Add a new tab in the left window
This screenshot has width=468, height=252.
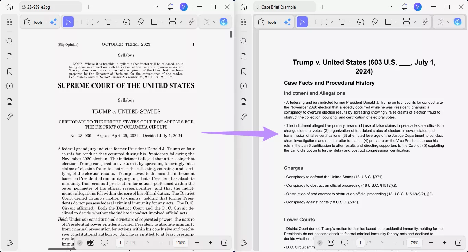(x=88, y=7)
